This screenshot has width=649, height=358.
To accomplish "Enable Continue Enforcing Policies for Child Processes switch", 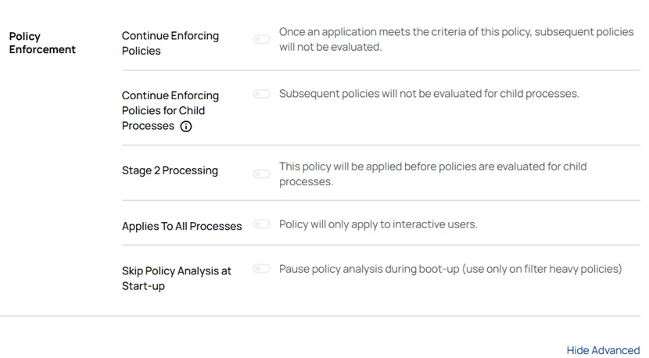I will pos(261,94).
